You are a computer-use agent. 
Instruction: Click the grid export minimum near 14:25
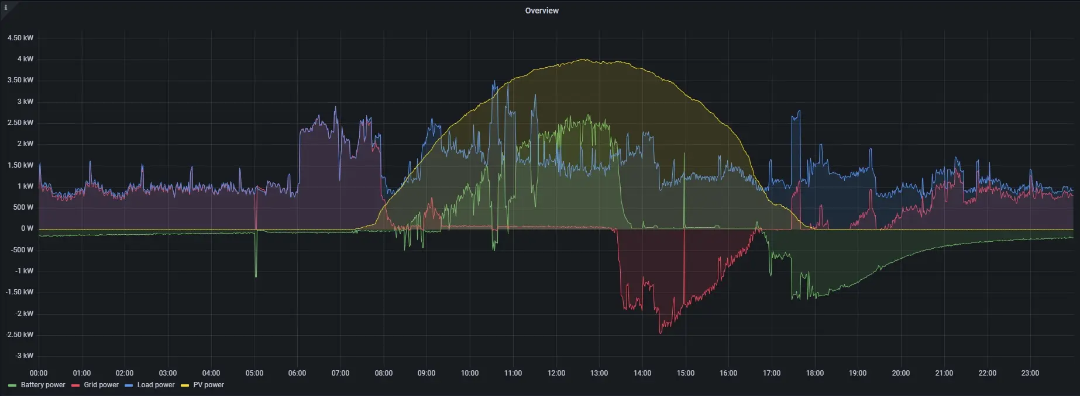tap(661, 333)
